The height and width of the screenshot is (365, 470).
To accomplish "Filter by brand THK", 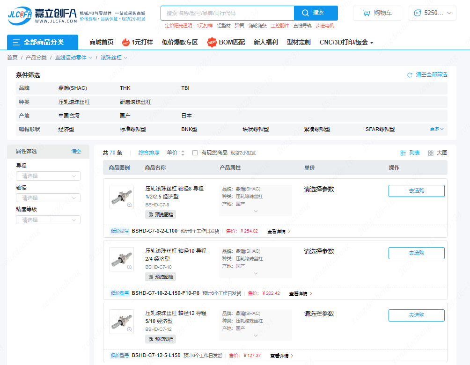I will point(125,88).
